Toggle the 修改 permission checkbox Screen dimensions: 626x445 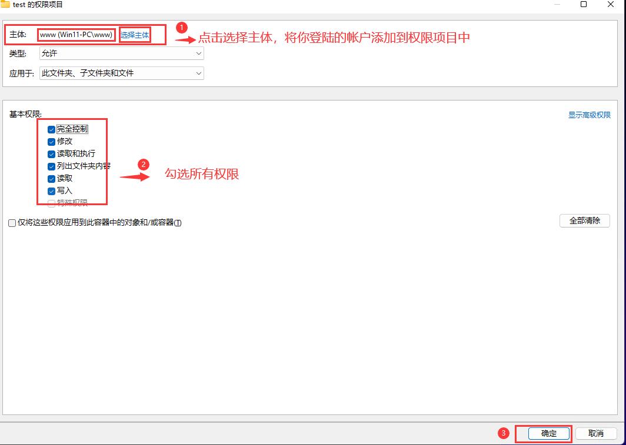click(x=52, y=141)
